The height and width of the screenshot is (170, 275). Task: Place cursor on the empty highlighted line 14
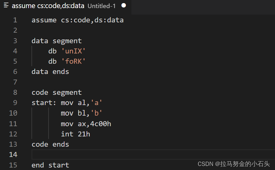[x=125, y=154]
